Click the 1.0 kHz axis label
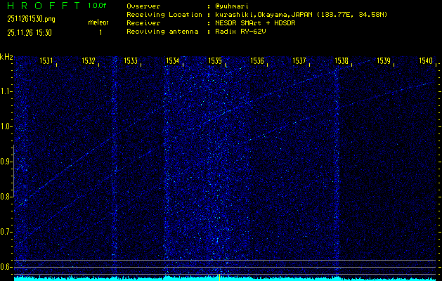This screenshot has width=442, height=281. (x=5, y=127)
